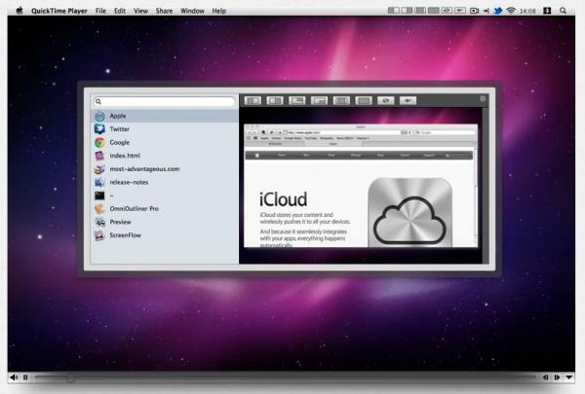585x394 pixels.
Task: Mute the QuickTime volume speaker icon
Action: [x=14, y=377]
